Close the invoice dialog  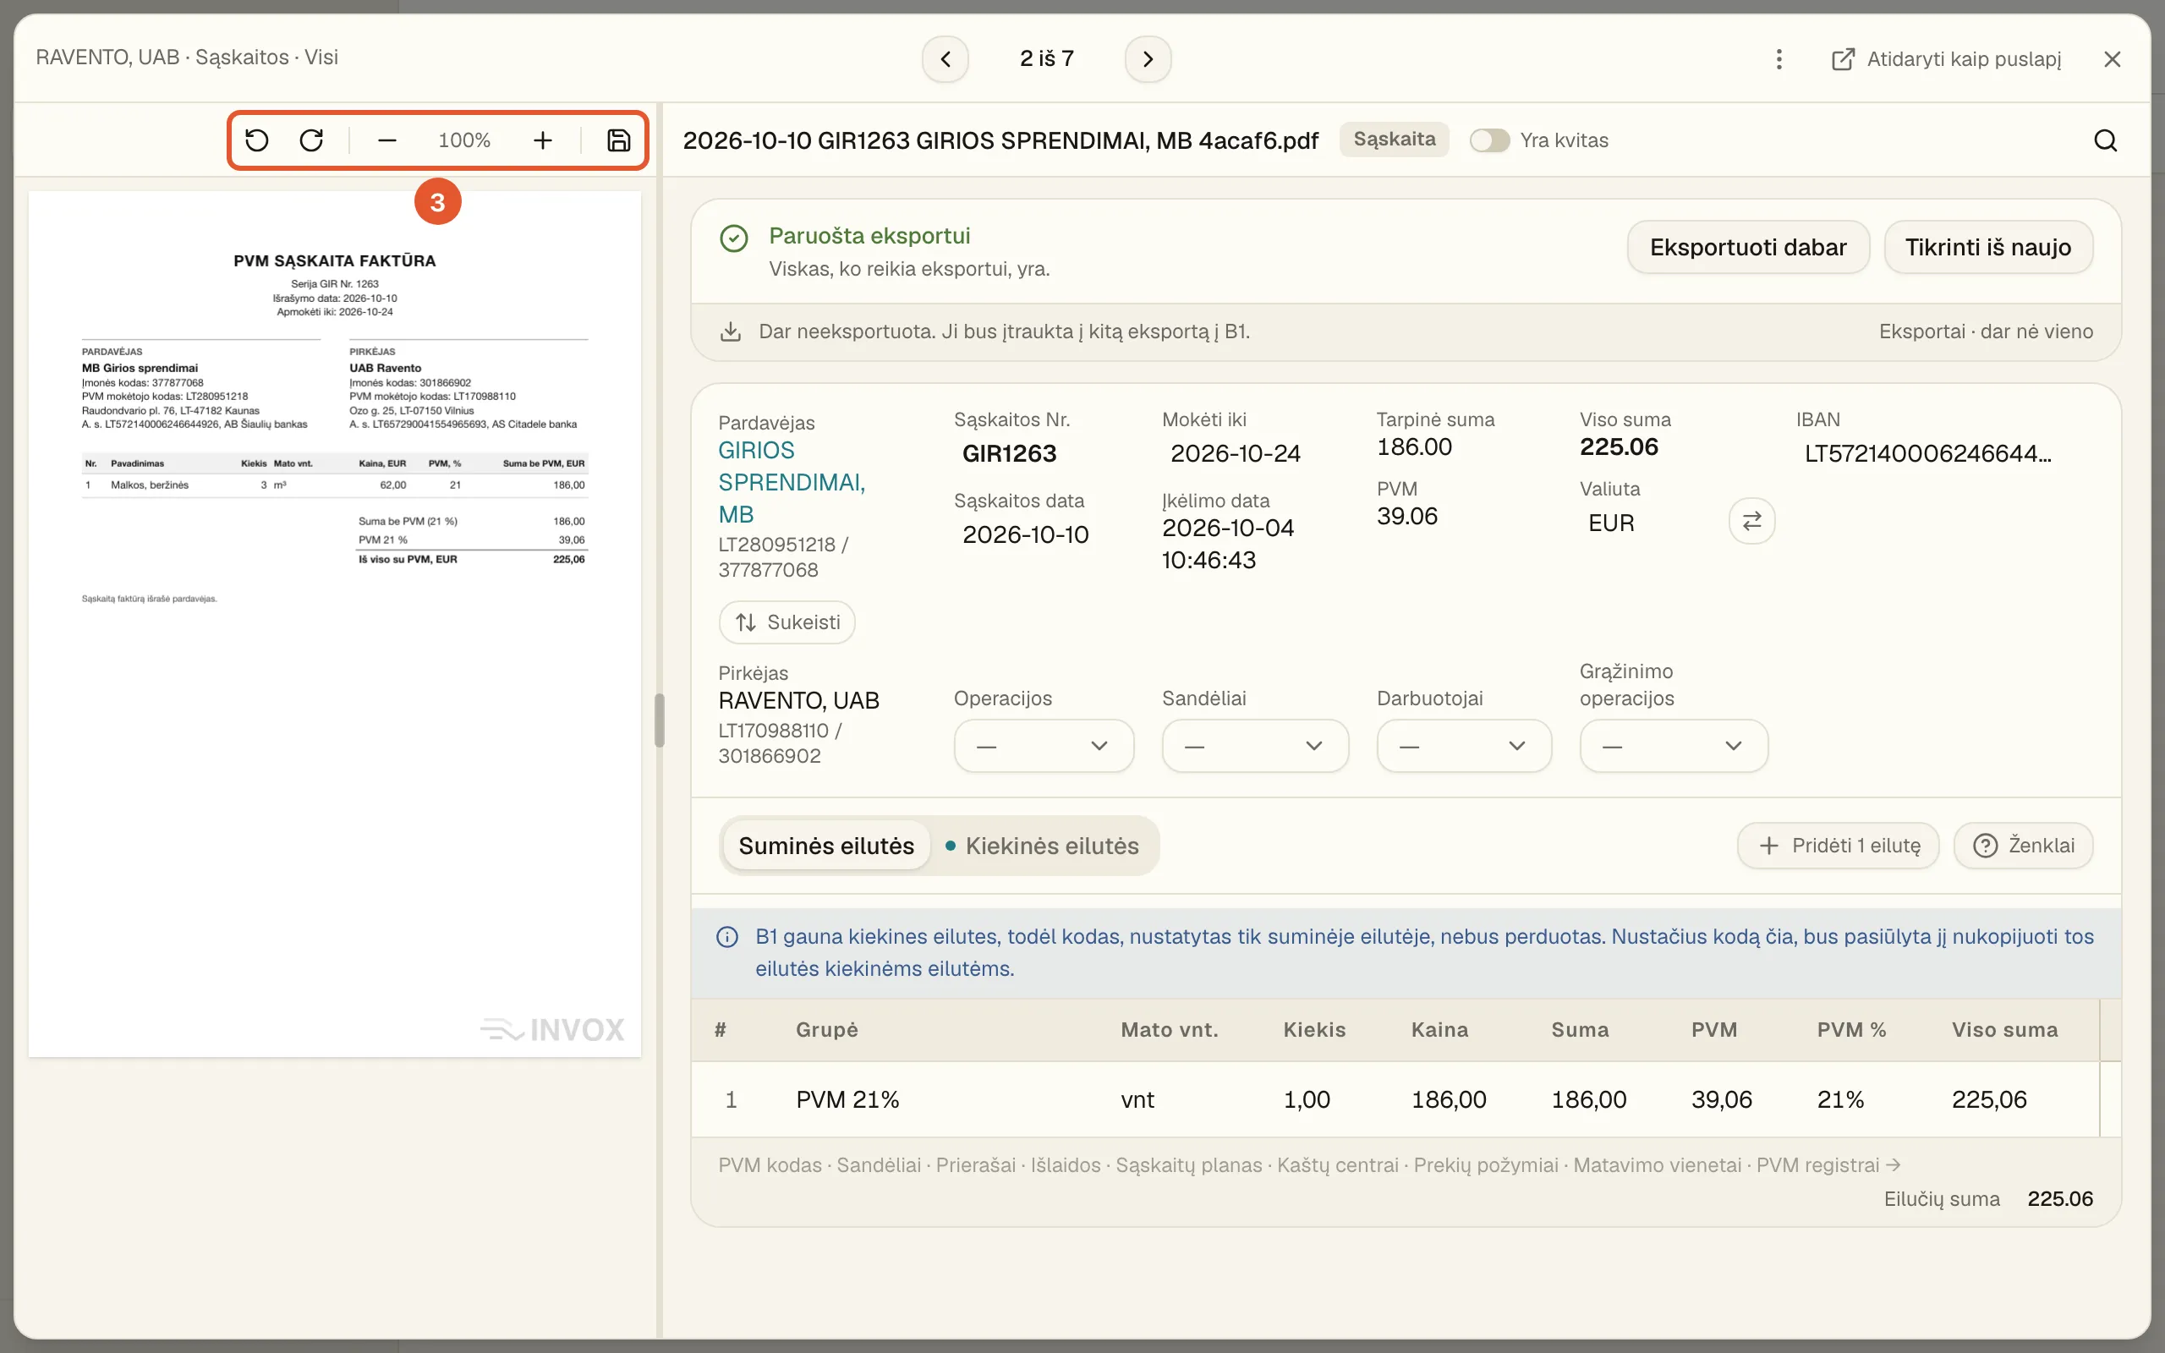point(2113,59)
